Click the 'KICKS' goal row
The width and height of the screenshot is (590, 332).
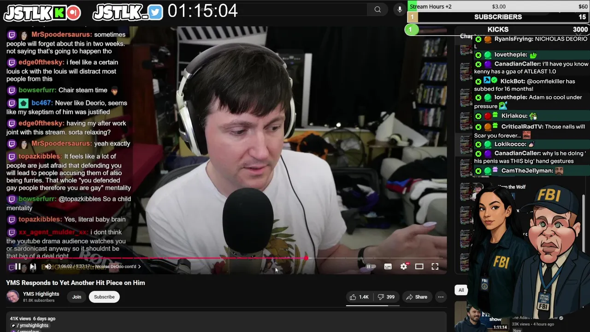point(498,30)
